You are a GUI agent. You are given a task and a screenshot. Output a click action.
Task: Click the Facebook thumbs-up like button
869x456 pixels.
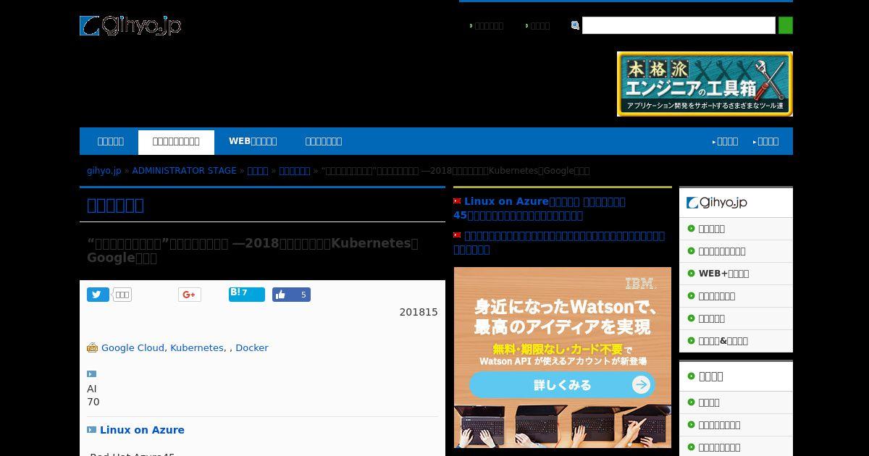[291, 295]
